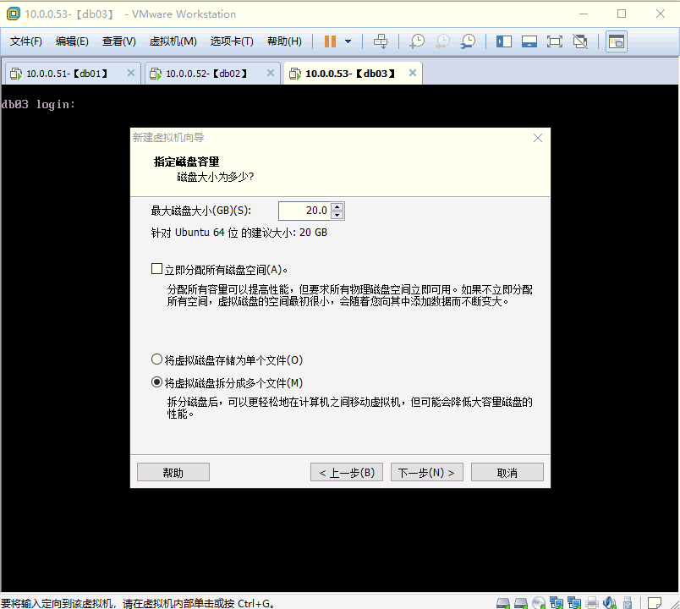Viewport: 680px width, 609px height.
Task: Select split virtual disk into multiple files
Action: click(156, 382)
